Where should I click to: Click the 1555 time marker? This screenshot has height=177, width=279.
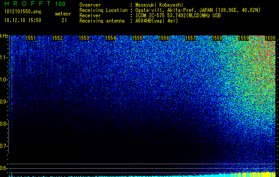[138, 38]
